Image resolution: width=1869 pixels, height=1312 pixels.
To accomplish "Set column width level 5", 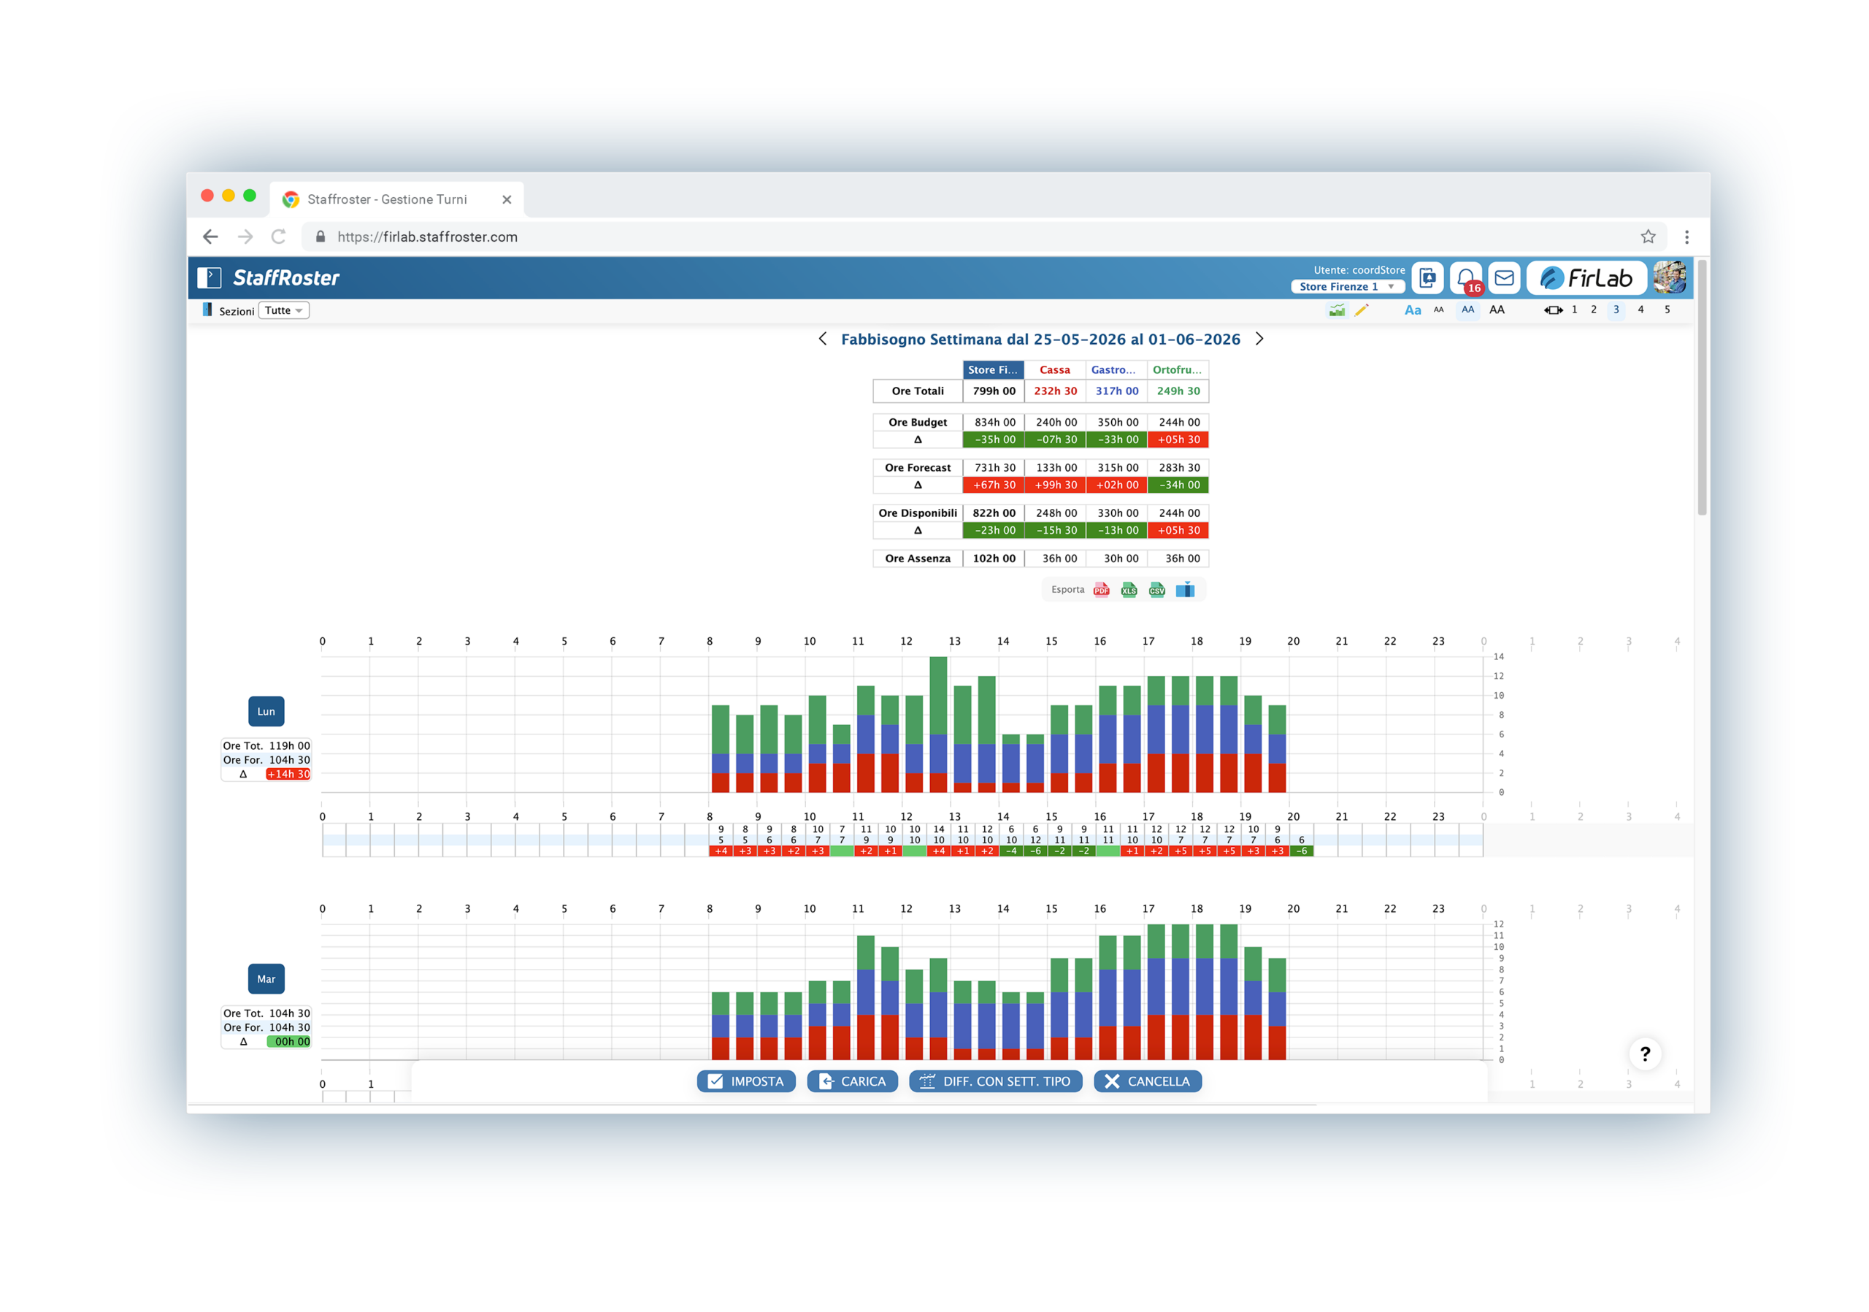I will point(1667,310).
